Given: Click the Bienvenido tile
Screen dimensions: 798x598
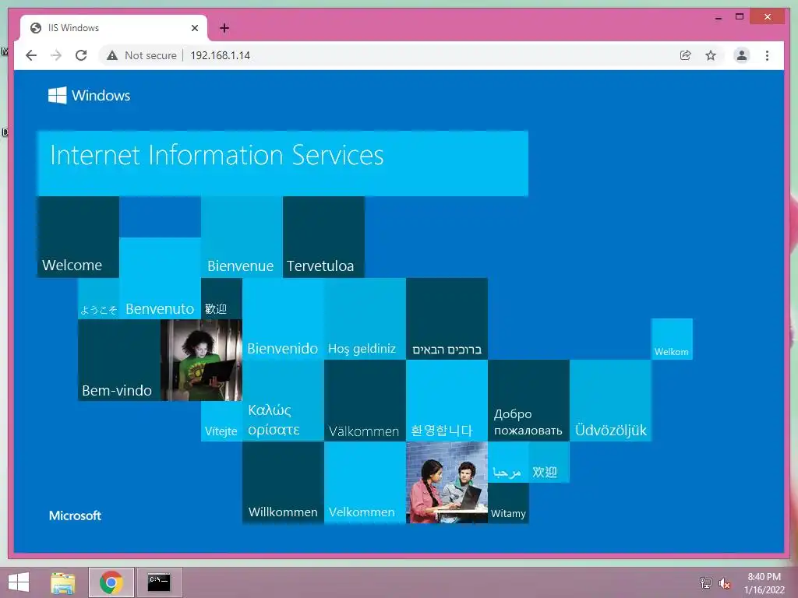Looking at the screenshot, I should [x=283, y=318].
